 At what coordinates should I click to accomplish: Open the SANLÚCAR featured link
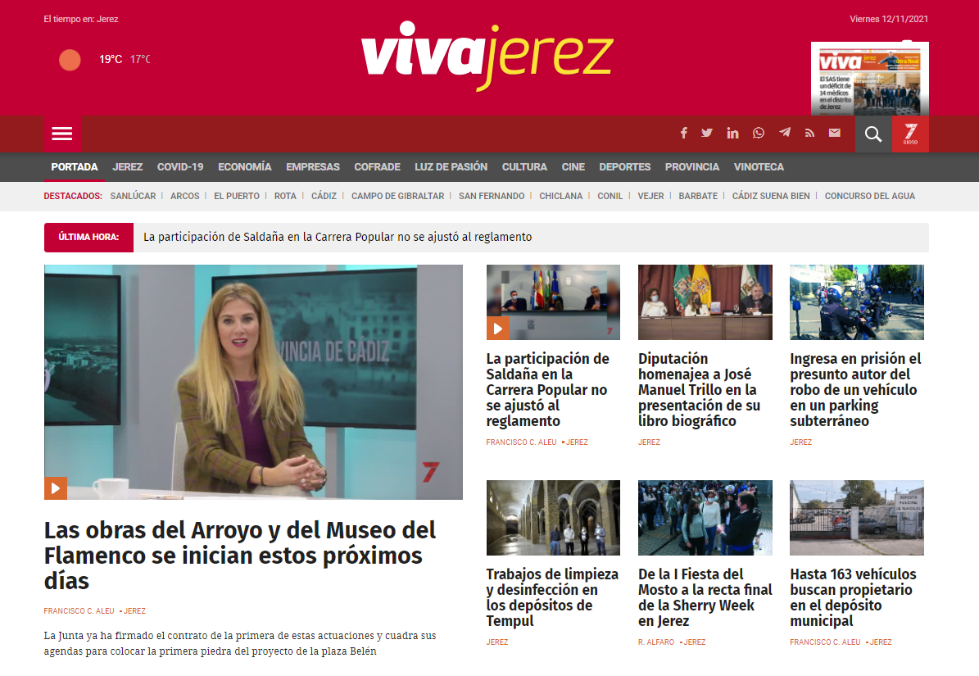tap(133, 196)
